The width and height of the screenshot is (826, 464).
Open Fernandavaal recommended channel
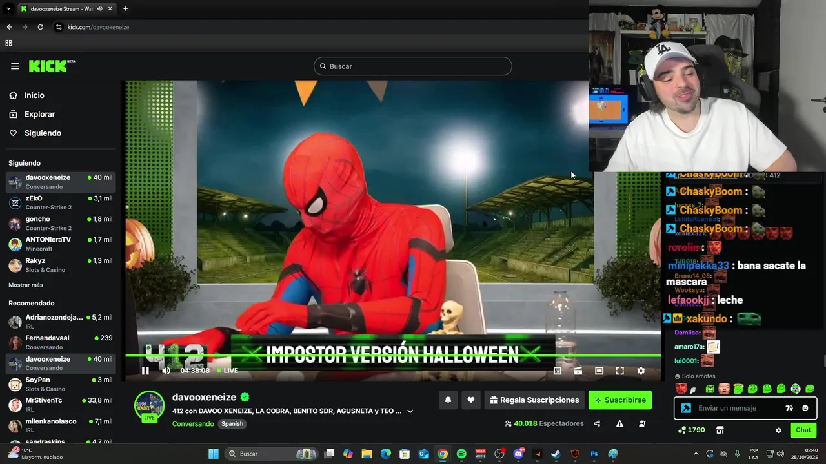pos(60,342)
